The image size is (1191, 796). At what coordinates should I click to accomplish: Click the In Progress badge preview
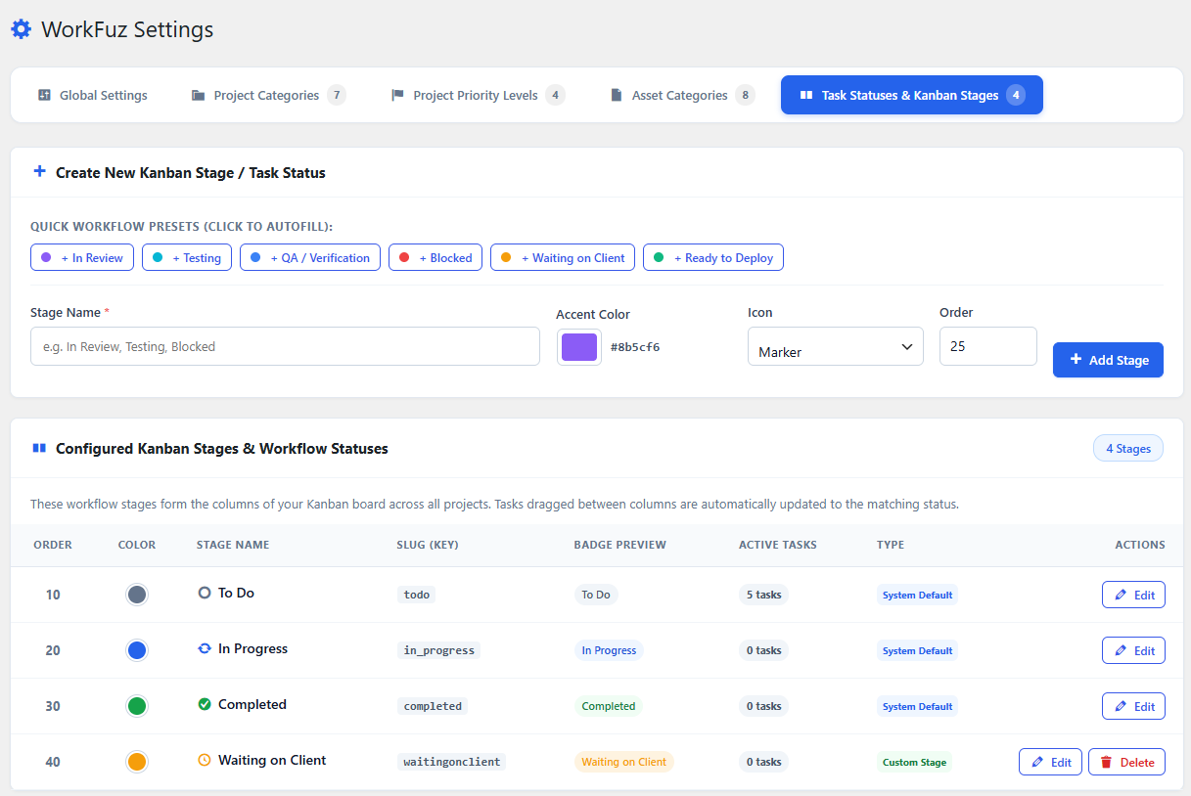609,650
